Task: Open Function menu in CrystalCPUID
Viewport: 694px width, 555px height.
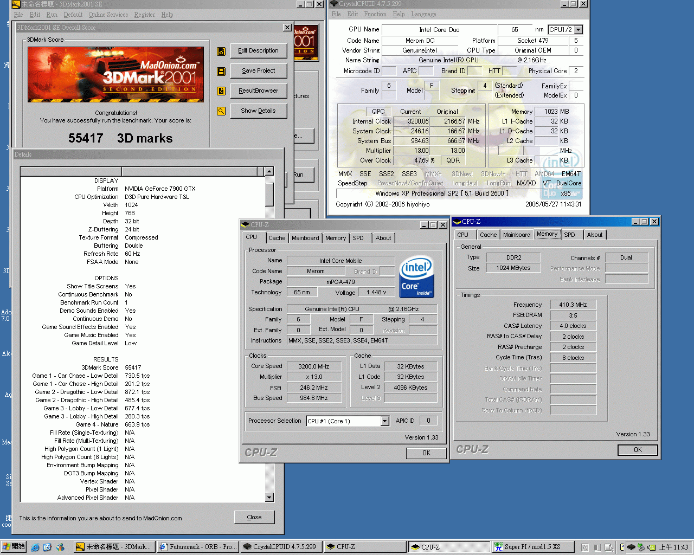Action: (375, 14)
